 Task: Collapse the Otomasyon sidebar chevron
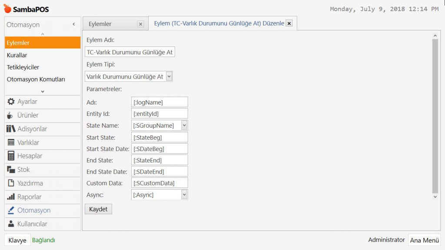[74, 25]
